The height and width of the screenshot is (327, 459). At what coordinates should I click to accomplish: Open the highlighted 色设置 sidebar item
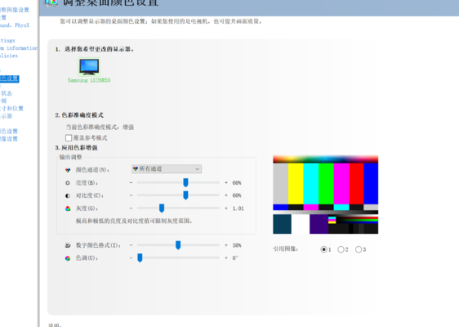(9, 78)
